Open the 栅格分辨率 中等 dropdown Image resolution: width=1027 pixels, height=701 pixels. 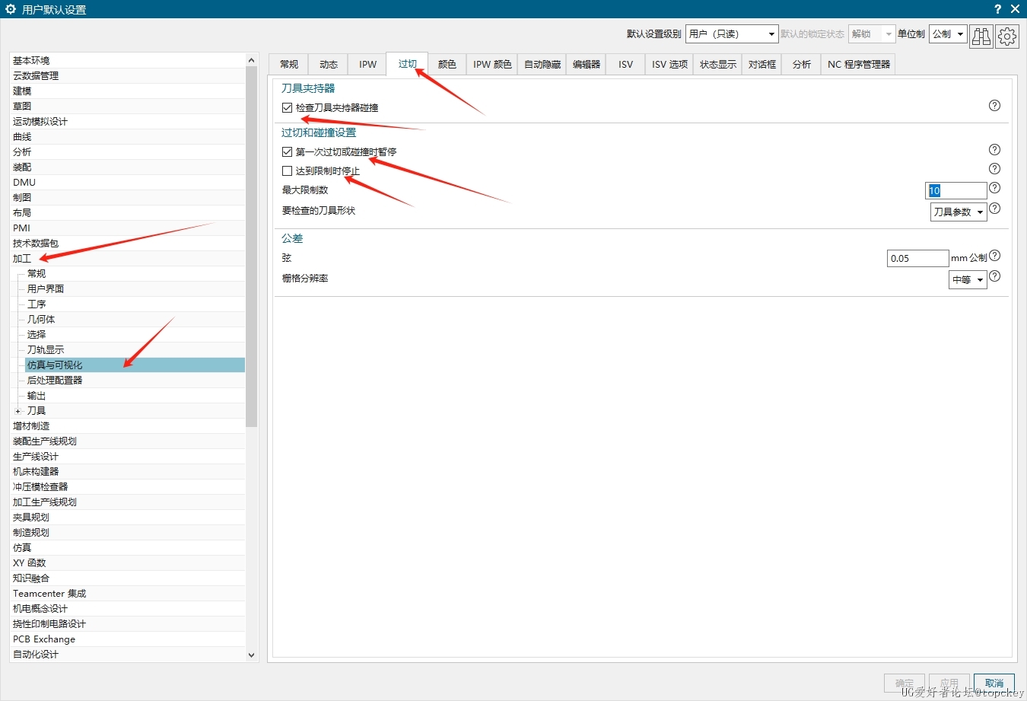pos(968,279)
